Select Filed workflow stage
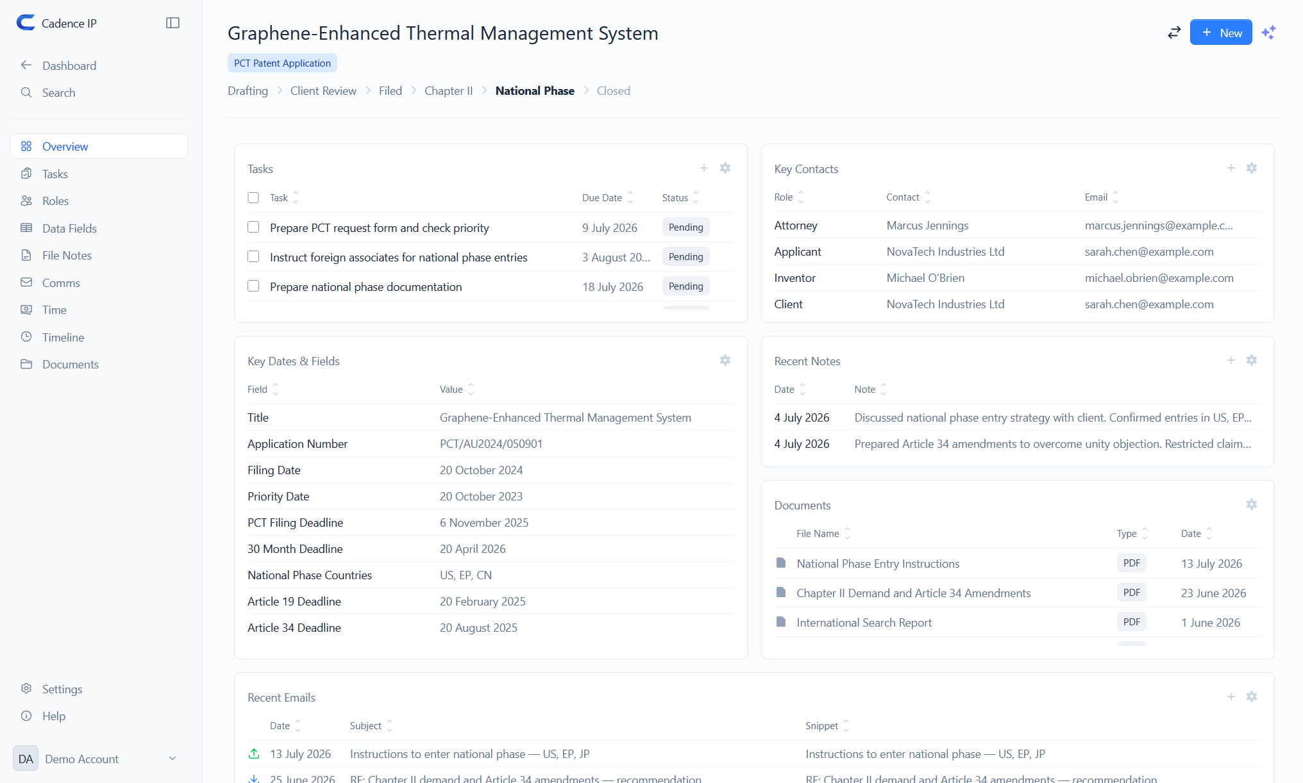This screenshot has width=1303, height=783. click(x=391, y=90)
